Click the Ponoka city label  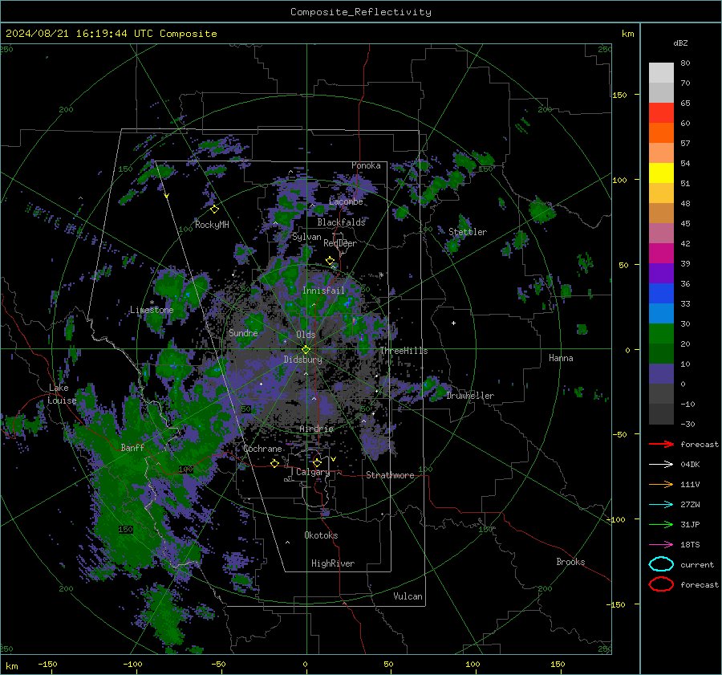click(366, 165)
